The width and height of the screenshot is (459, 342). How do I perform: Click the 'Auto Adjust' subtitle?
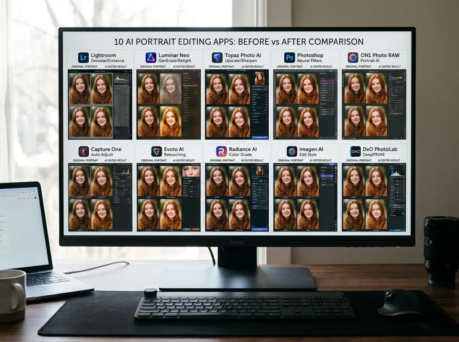tap(102, 154)
